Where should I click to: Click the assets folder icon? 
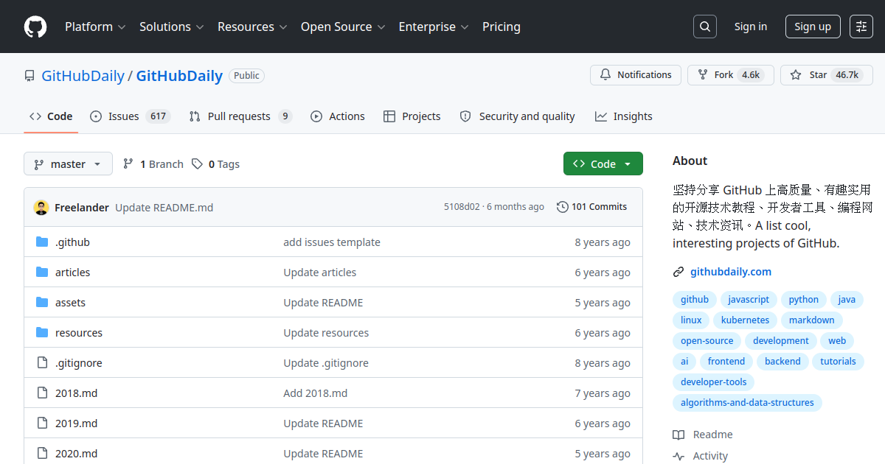coord(42,303)
